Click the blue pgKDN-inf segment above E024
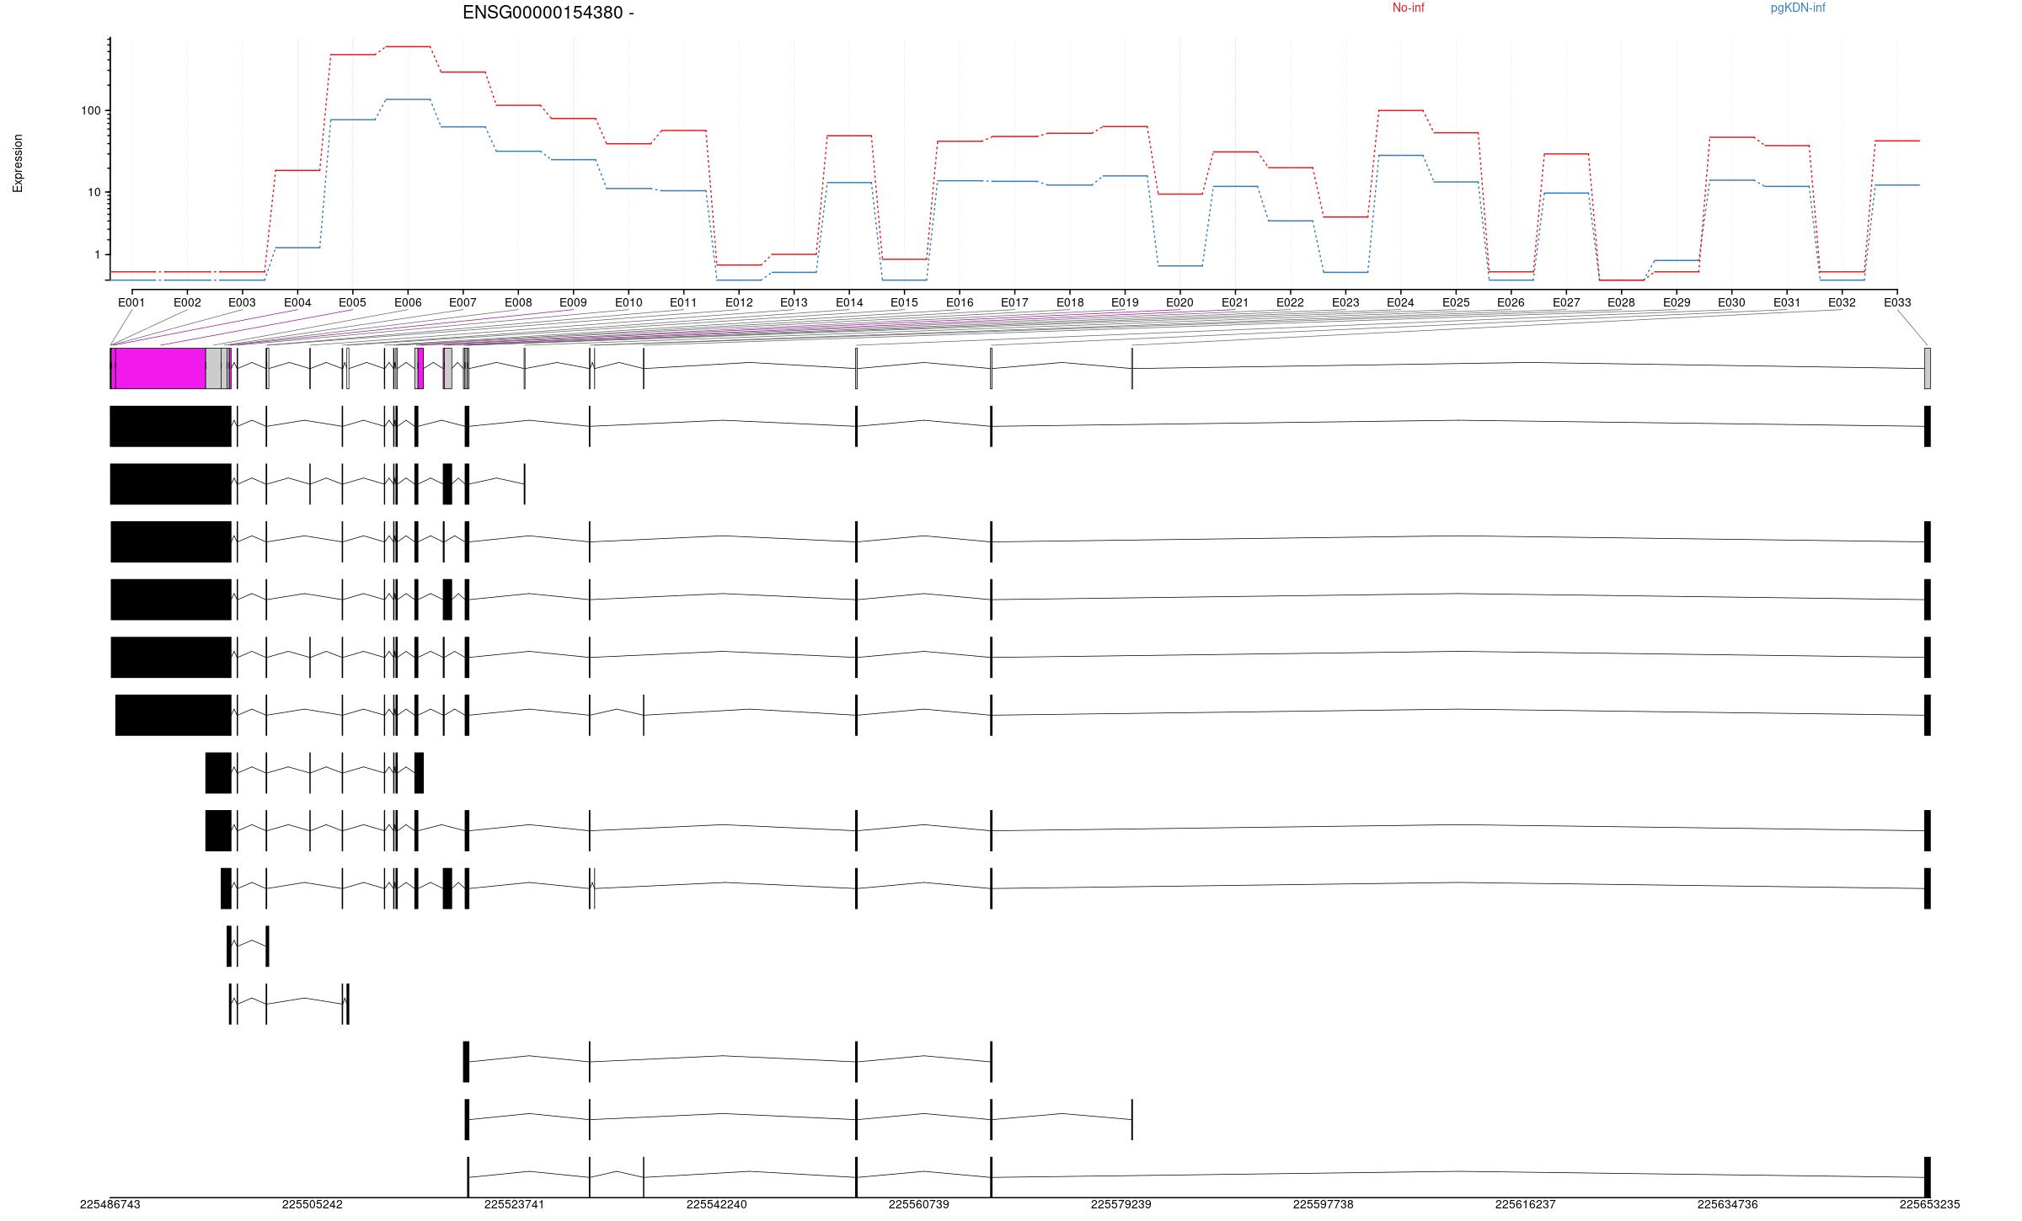The width and height of the screenshot is (2022, 1221). [1400, 155]
